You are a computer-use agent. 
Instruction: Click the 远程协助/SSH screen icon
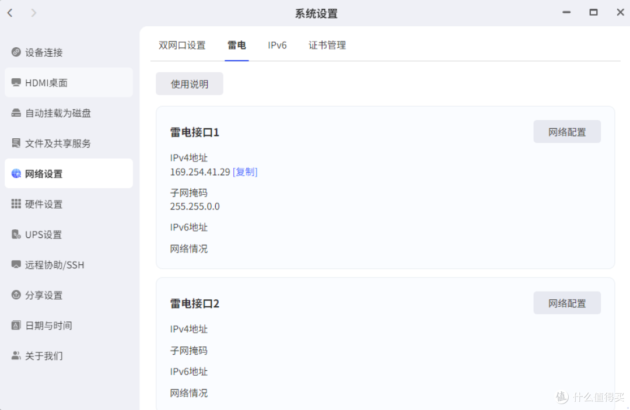(16, 264)
